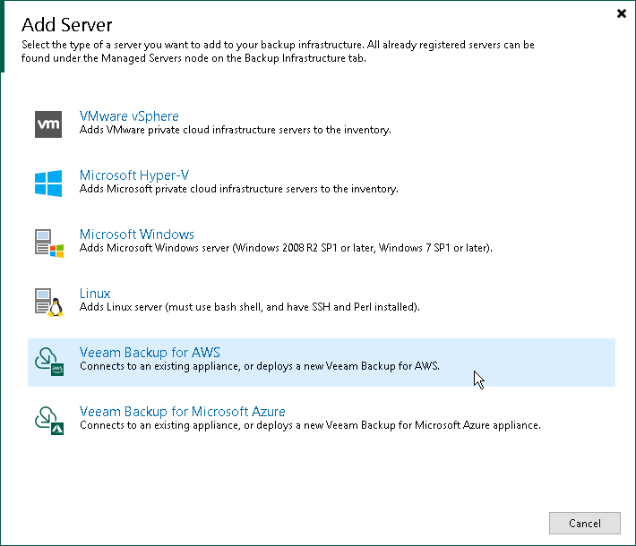
Task: Click the VMware vSphere "vm" icon
Action: point(48,124)
